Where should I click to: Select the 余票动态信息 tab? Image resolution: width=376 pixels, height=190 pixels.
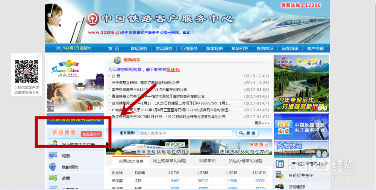[131, 161]
